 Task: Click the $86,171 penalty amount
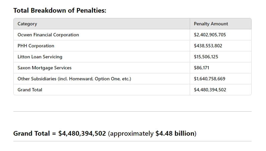click(201, 68)
